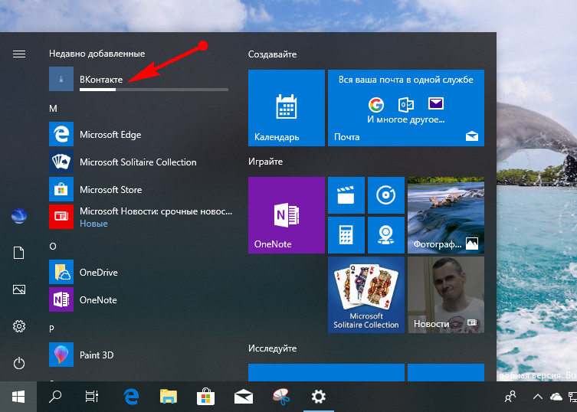Open the Groove Music disc tile
The height and width of the screenshot is (412, 577).
[385, 195]
